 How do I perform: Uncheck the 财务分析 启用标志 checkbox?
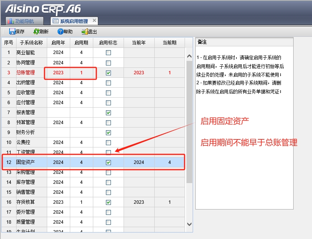pos(109,132)
